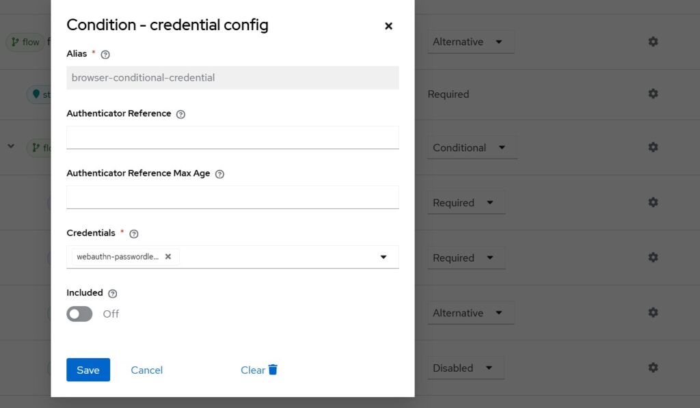This screenshot has width=700, height=408.
Task: Remove the webauthn-passwordless credential chip
Action: pos(168,257)
